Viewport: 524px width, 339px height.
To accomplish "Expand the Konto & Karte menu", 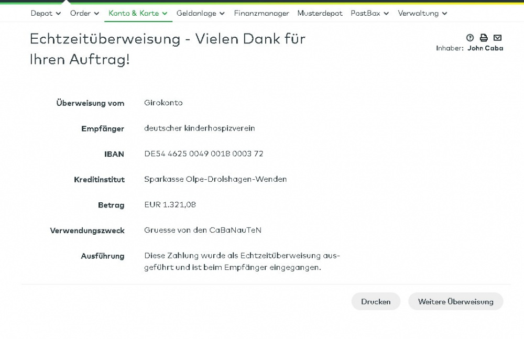I will (x=138, y=13).
